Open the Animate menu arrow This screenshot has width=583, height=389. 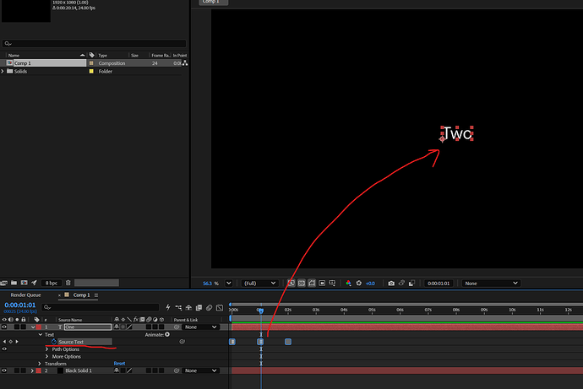point(167,334)
